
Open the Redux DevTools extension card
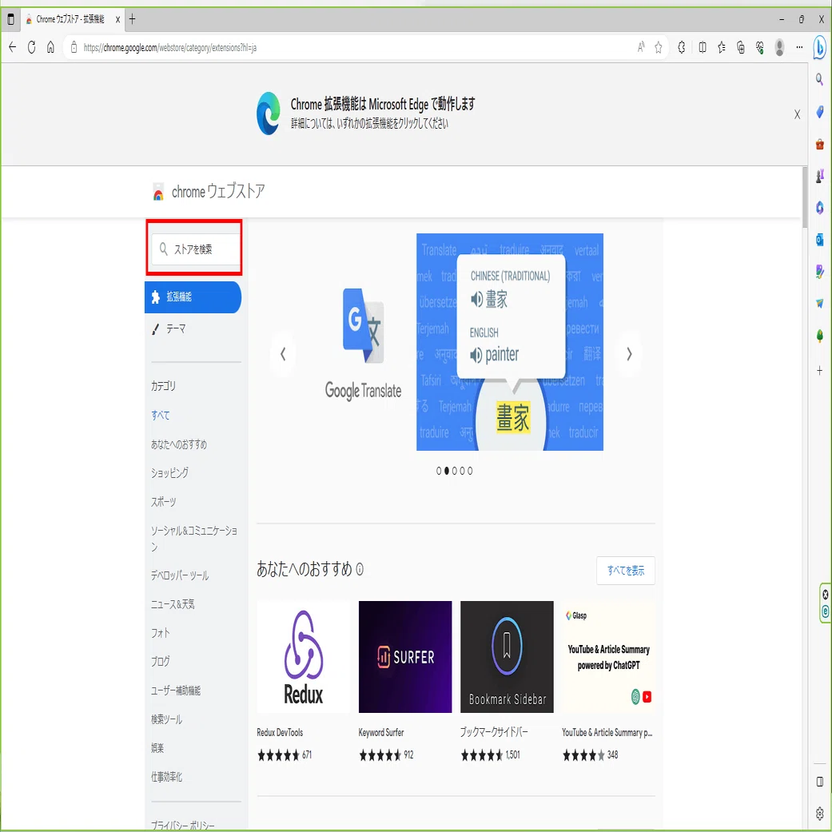pyautogui.click(x=303, y=683)
